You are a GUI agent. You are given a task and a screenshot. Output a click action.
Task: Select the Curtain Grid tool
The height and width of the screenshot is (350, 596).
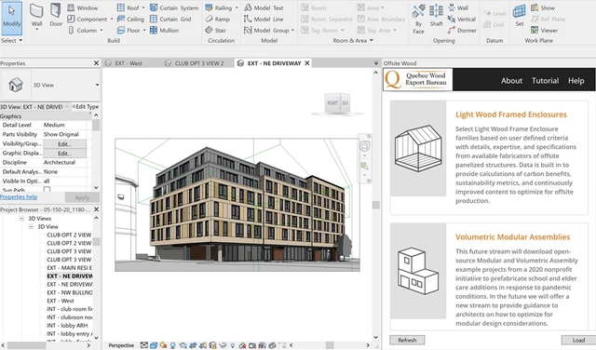[x=170, y=19]
